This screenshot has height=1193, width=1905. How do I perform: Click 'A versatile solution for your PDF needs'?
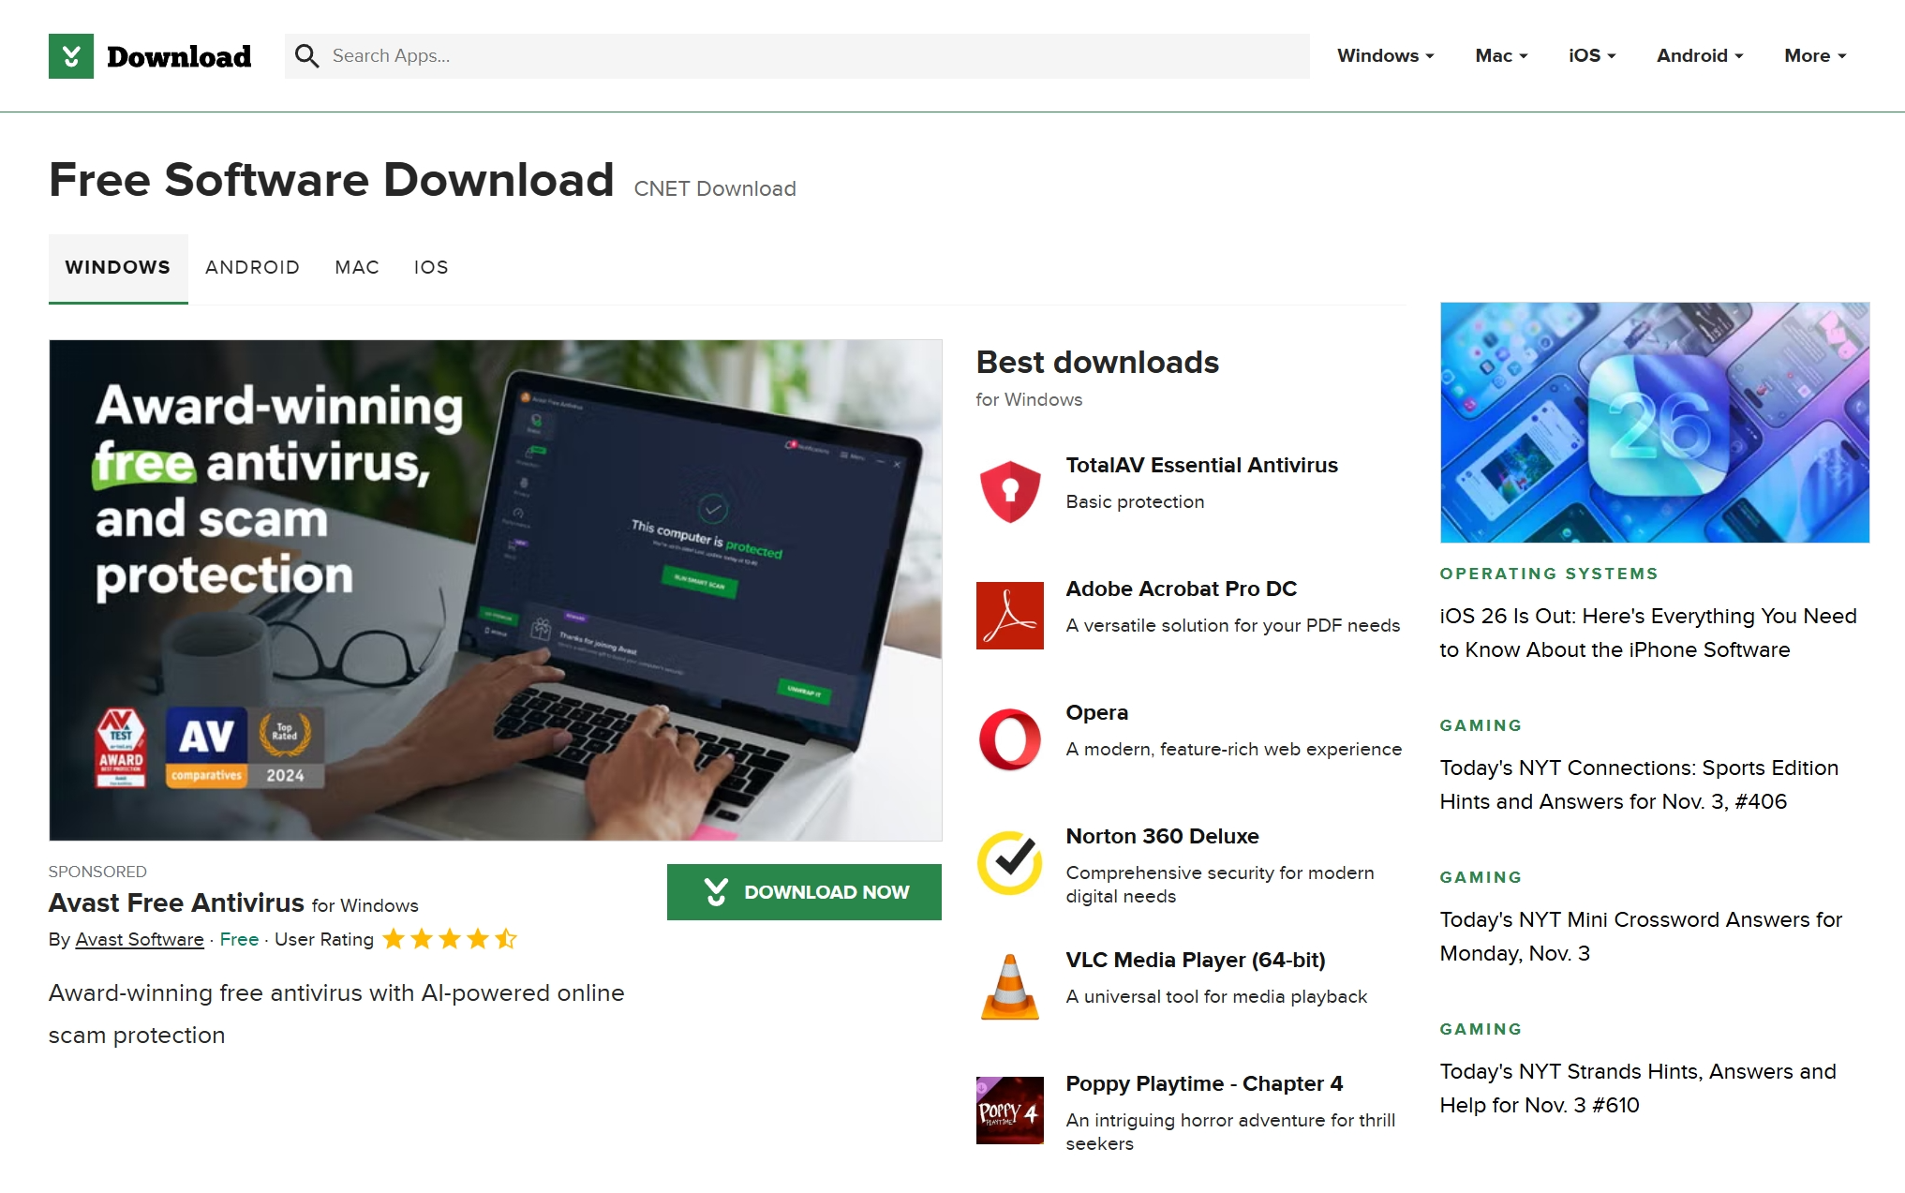[x=1232, y=625]
